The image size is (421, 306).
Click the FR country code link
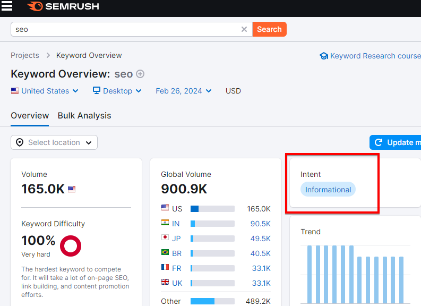click(177, 268)
